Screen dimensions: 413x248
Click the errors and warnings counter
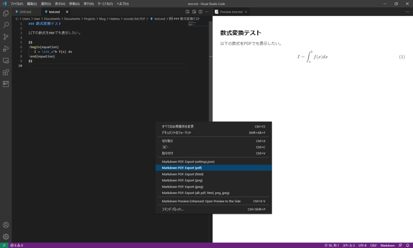pyautogui.click(x=17, y=245)
